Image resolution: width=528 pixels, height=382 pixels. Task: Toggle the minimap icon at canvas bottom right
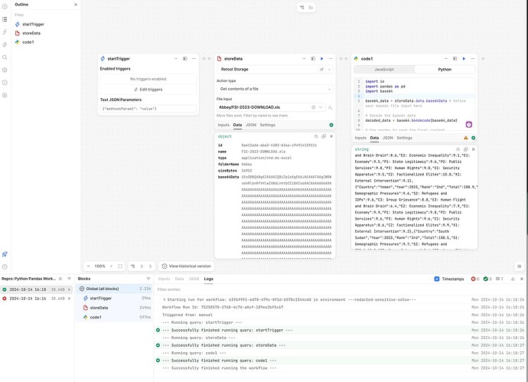[520, 266]
